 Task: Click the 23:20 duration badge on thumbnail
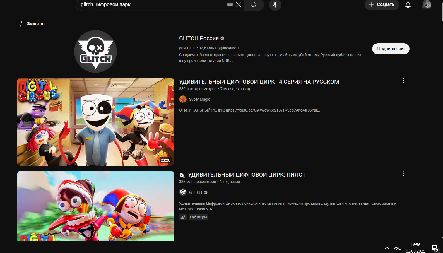pos(165,160)
